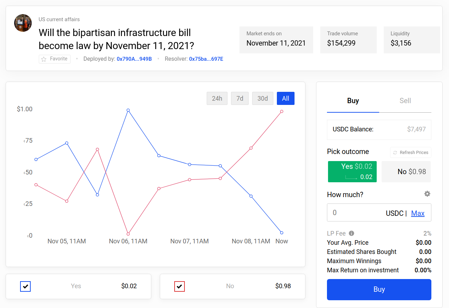Click the Max amount link
The height and width of the screenshot is (308, 449).
point(418,213)
